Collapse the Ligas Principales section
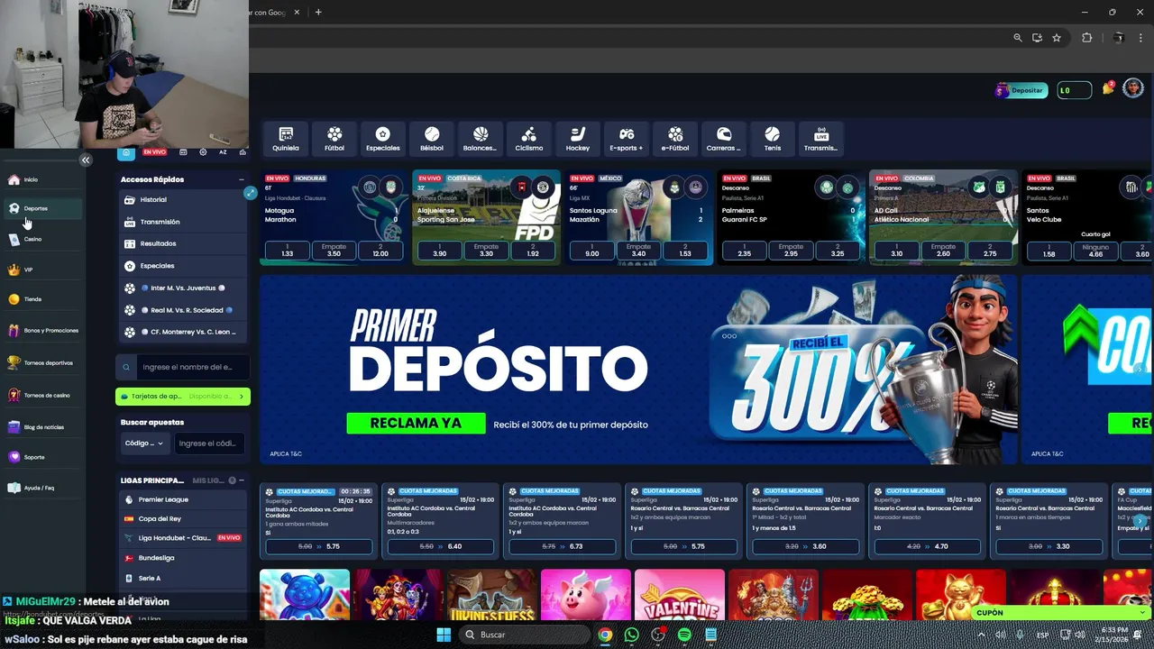 pos(242,480)
